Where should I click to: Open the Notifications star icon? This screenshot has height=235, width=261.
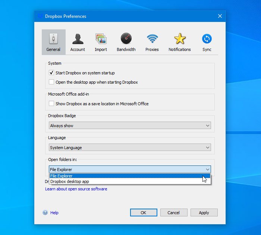pos(179,39)
